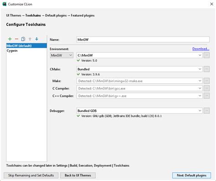Proceed to Next: Default plugins

coord(191,176)
